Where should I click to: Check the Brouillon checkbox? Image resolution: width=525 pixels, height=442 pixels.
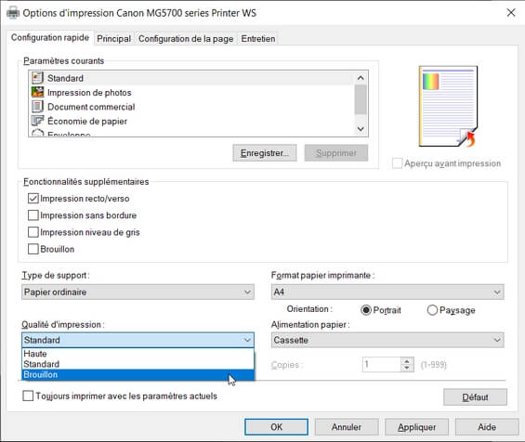tap(33, 249)
